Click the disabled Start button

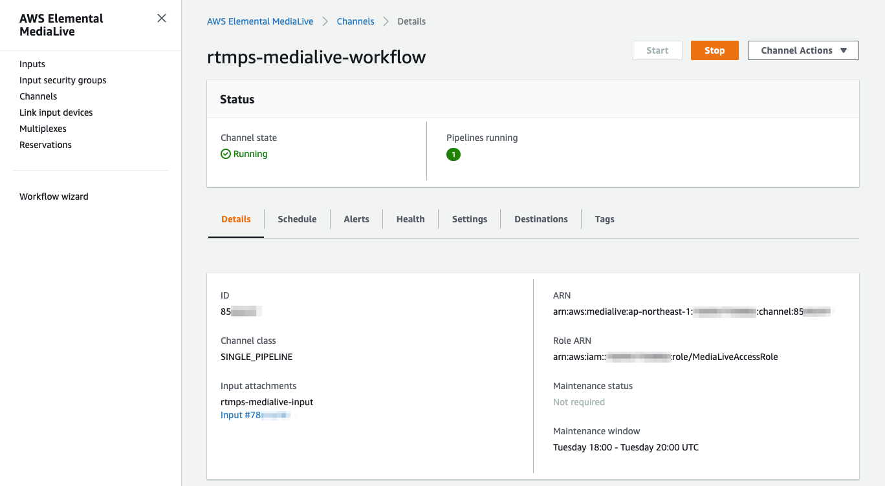click(x=657, y=50)
